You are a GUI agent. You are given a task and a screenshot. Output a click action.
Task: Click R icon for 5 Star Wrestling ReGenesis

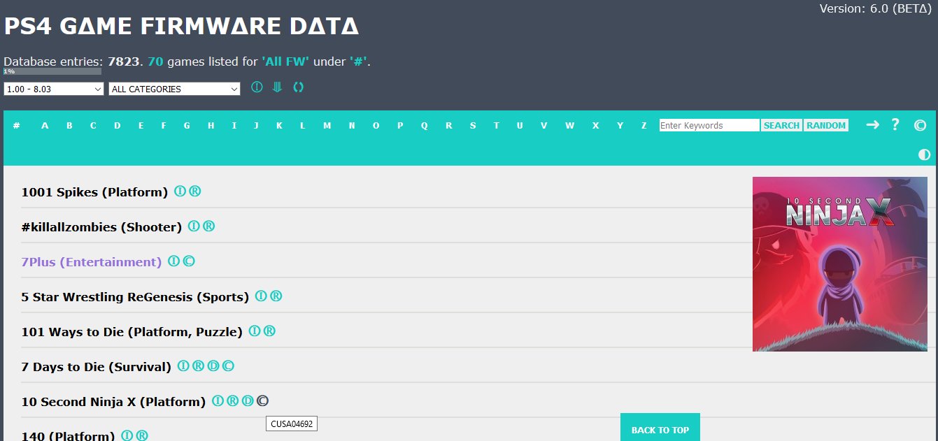tap(276, 296)
